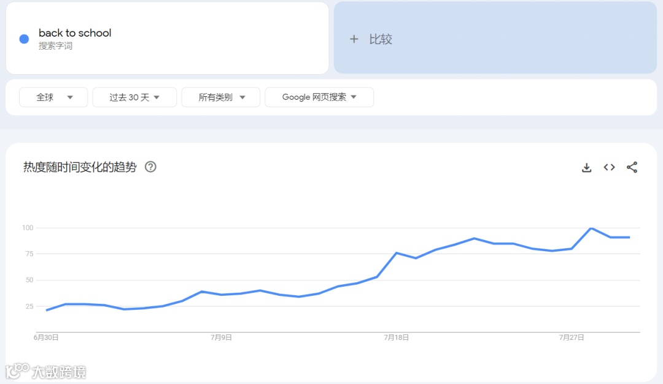Click the 大数跨境 watermark logo

point(45,371)
